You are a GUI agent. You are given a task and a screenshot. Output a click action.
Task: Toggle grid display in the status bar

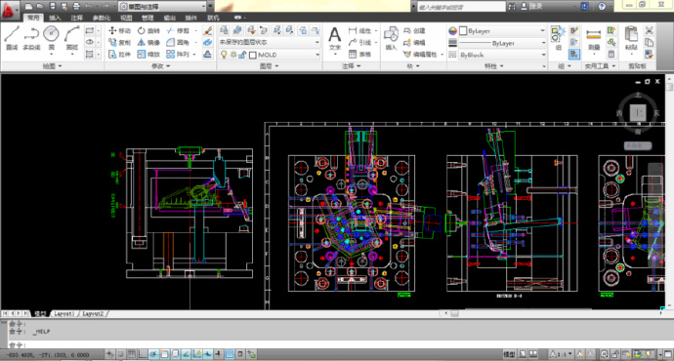(132, 354)
